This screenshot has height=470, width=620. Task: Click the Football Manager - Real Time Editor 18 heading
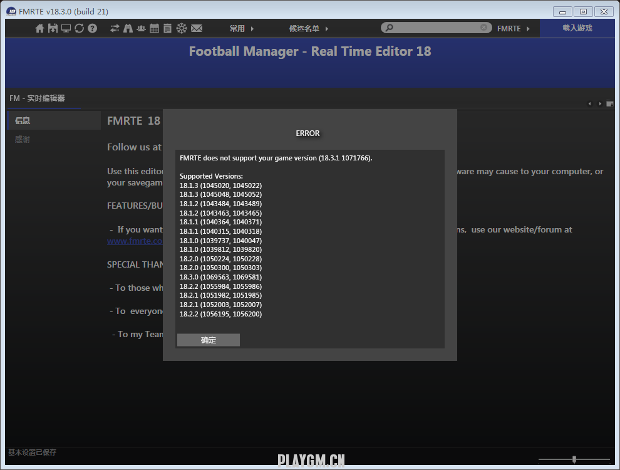[310, 51]
